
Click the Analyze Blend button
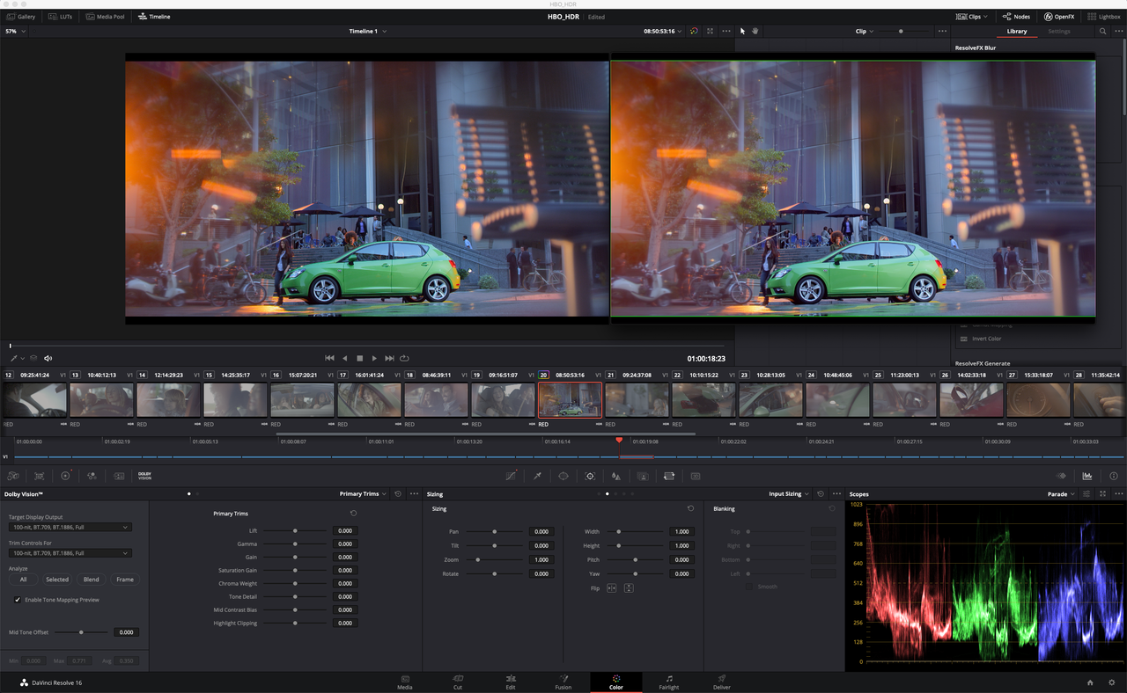pyautogui.click(x=91, y=580)
